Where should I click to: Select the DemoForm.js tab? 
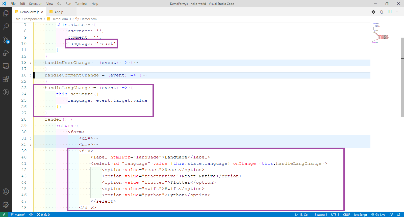coord(29,12)
